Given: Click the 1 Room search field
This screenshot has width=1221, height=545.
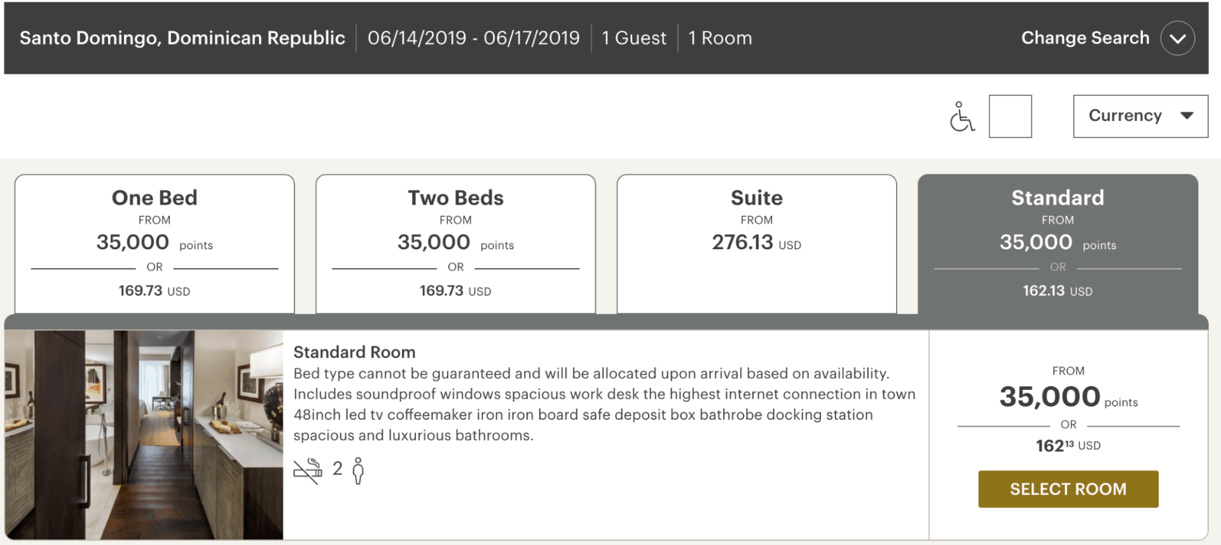Looking at the screenshot, I should 720,38.
